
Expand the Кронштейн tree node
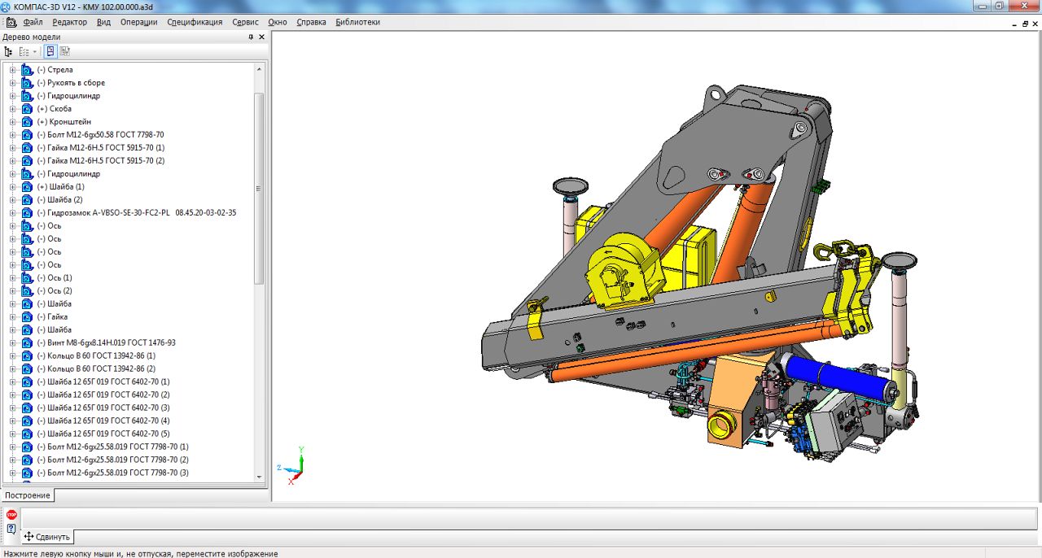click(13, 122)
